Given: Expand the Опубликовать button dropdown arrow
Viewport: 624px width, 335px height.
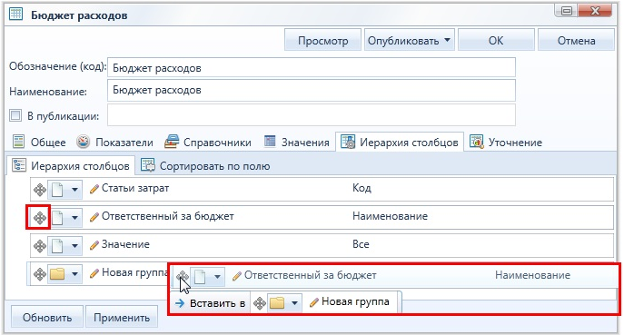Looking at the screenshot, I should 447,40.
